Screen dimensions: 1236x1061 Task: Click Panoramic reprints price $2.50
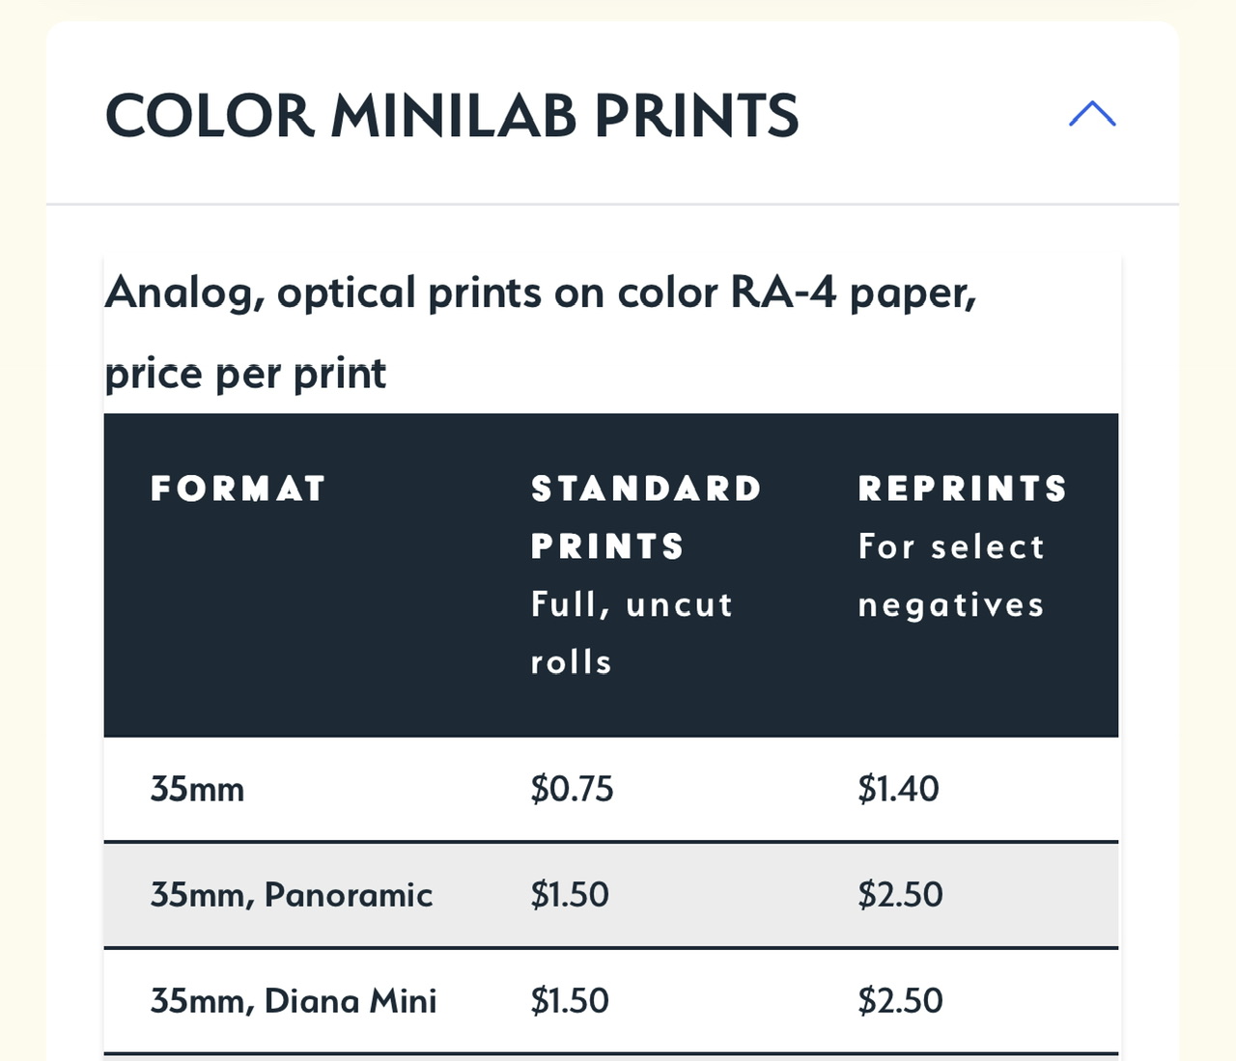(x=900, y=895)
